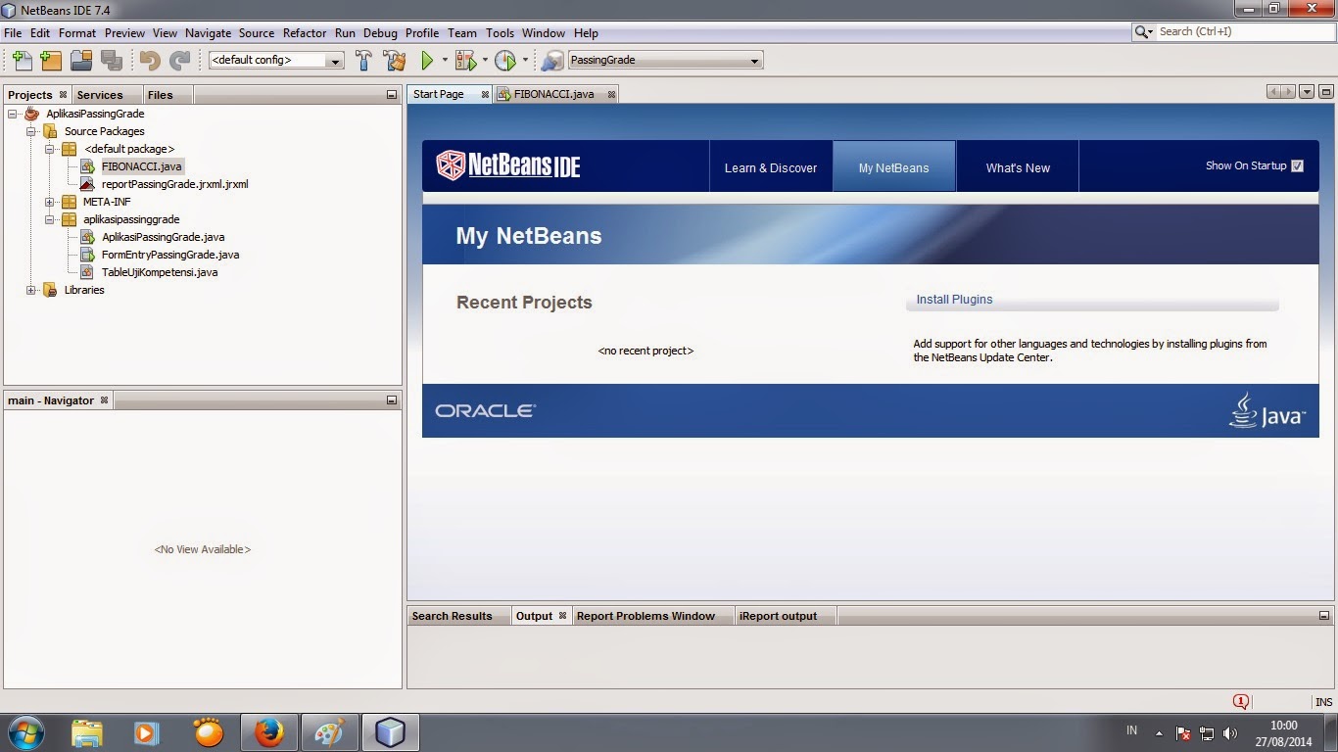
Task: Open the Refactor menu
Action: pos(305,33)
